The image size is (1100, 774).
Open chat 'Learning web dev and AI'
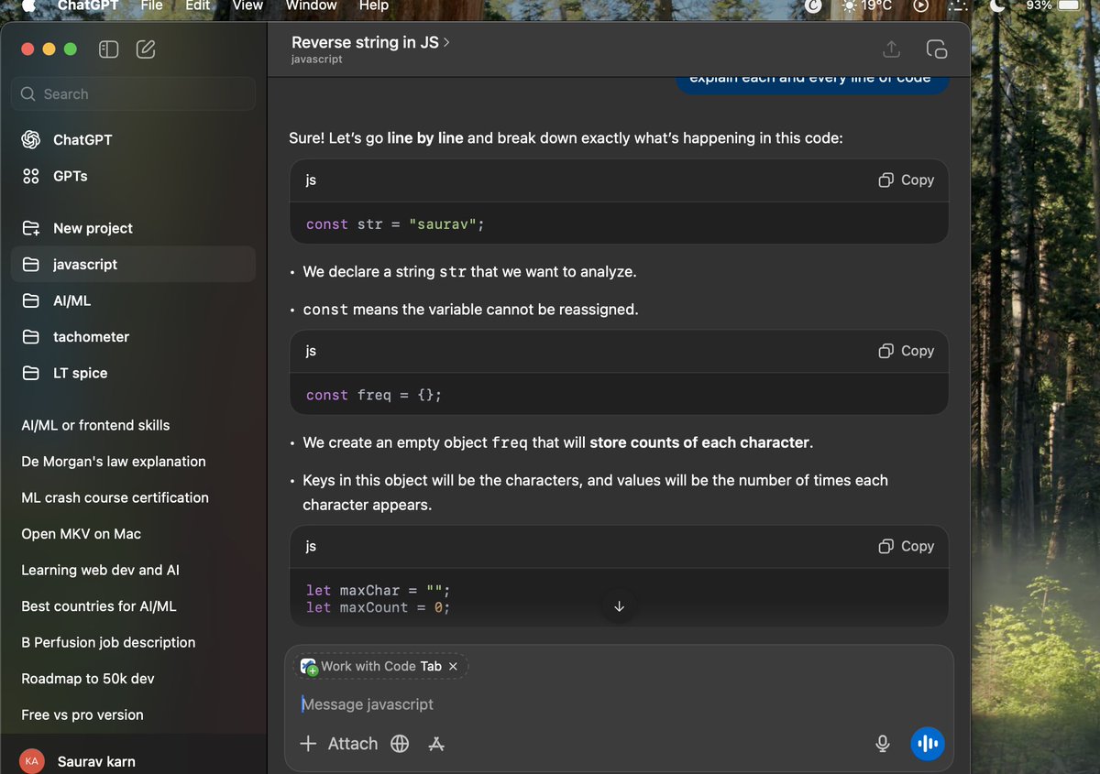(100, 570)
